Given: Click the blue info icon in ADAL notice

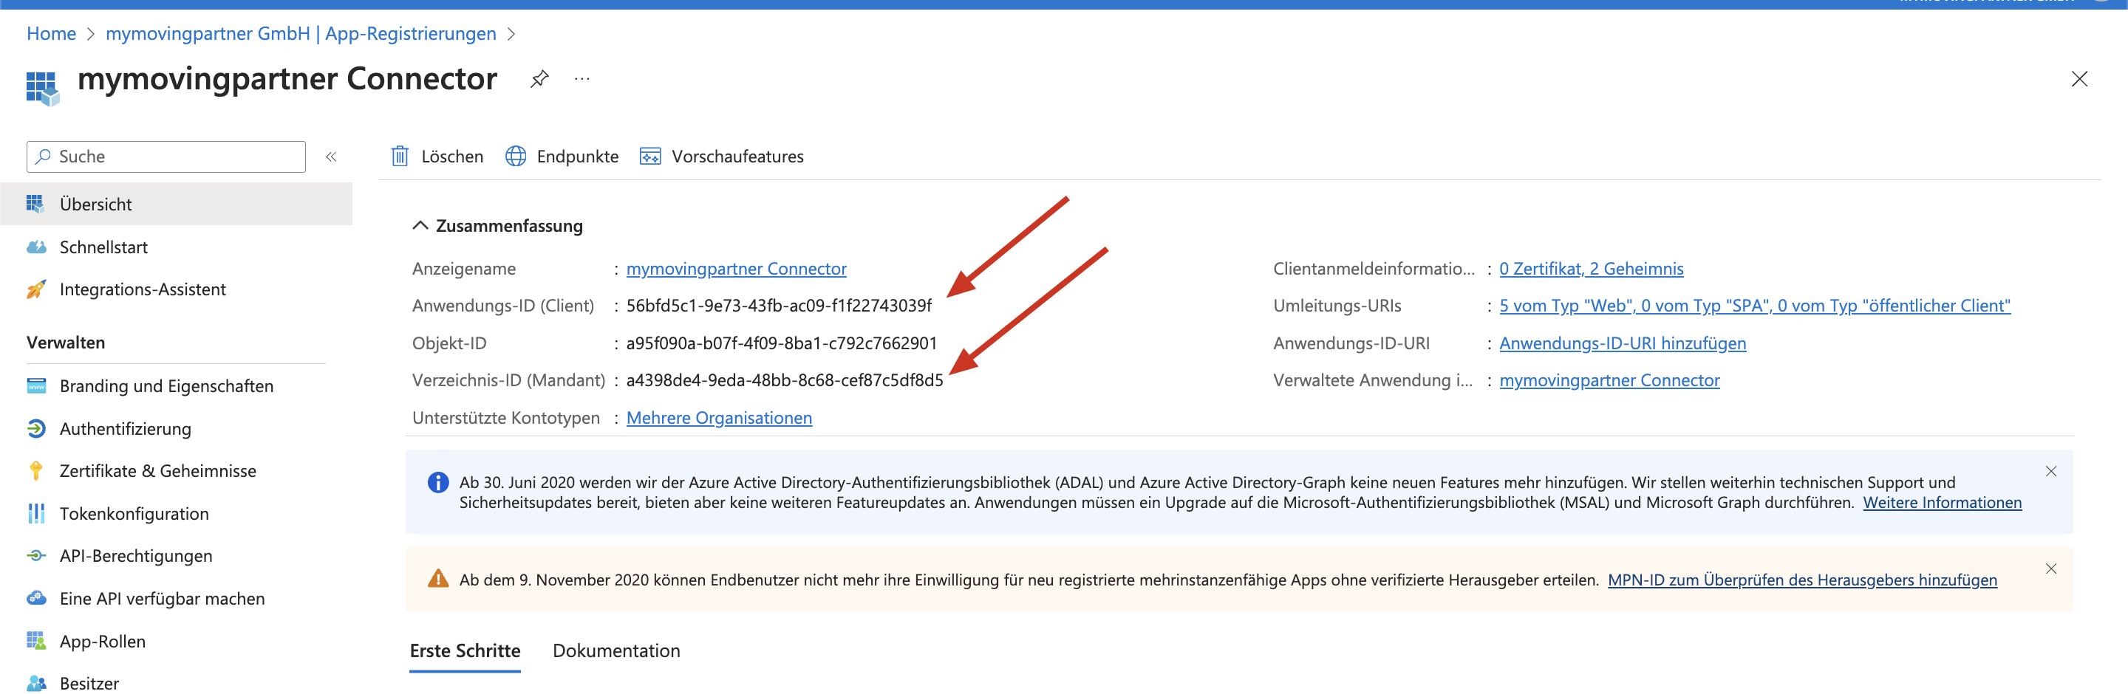Looking at the screenshot, I should coord(438,482).
